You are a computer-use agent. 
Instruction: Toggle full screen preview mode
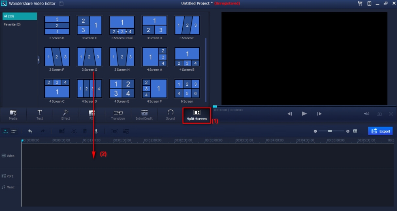(391, 114)
